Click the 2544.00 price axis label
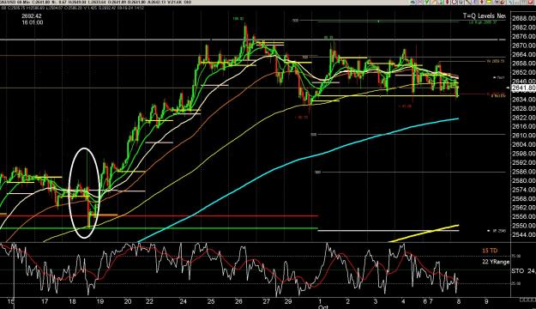This screenshot has height=309, width=536. [x=524, y=234]
